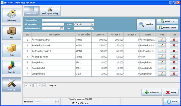Go to previous page of list
181x106 pixels.
(31, 85)
